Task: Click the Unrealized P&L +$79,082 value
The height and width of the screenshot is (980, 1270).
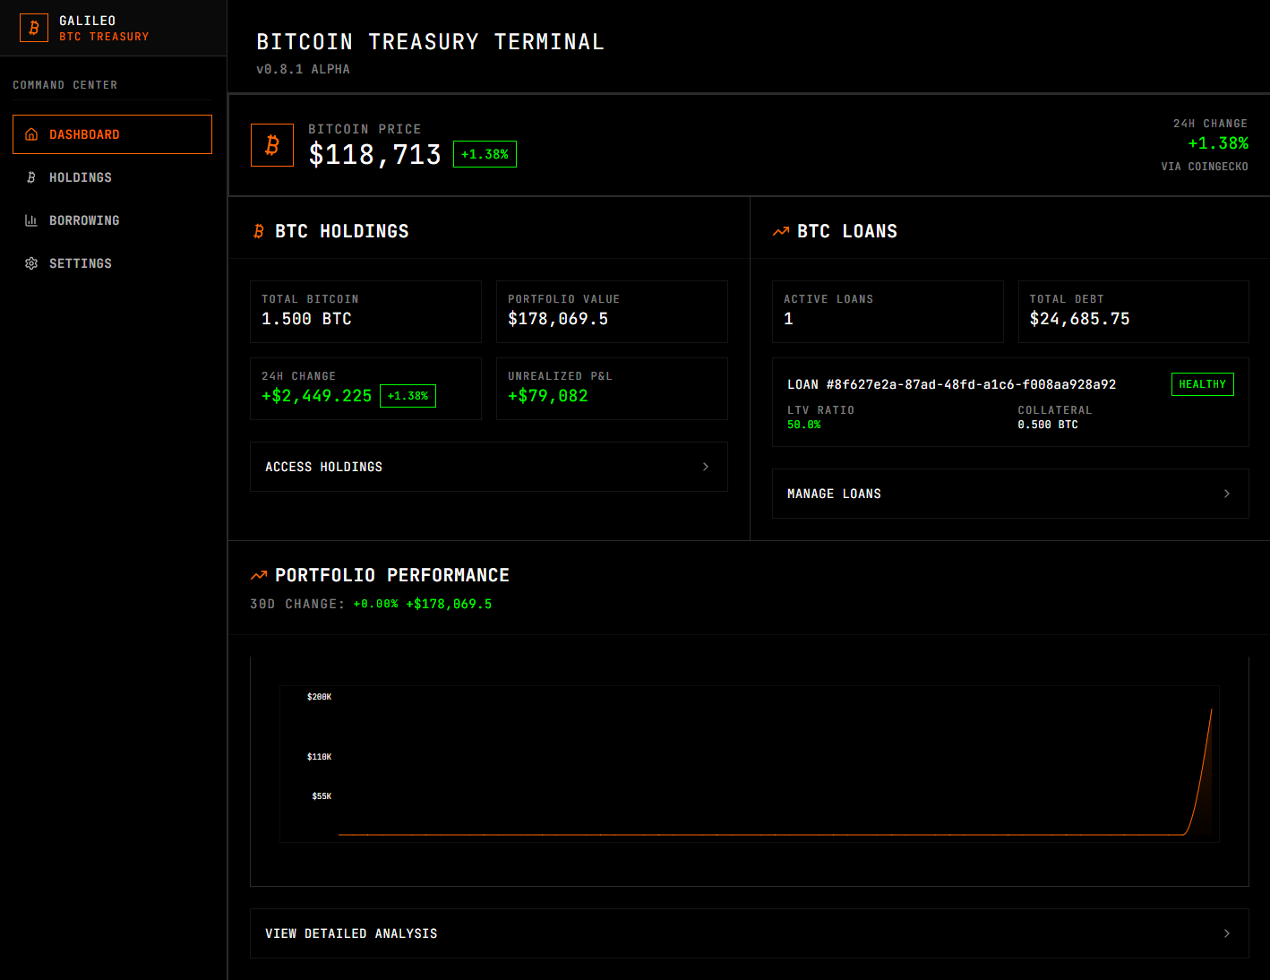Action: click(x=548, y=396)
